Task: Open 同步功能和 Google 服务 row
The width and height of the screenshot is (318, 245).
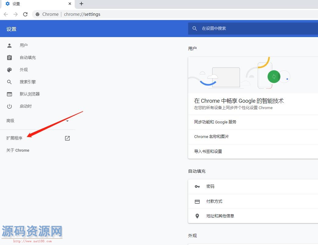Action: (253, 122)
